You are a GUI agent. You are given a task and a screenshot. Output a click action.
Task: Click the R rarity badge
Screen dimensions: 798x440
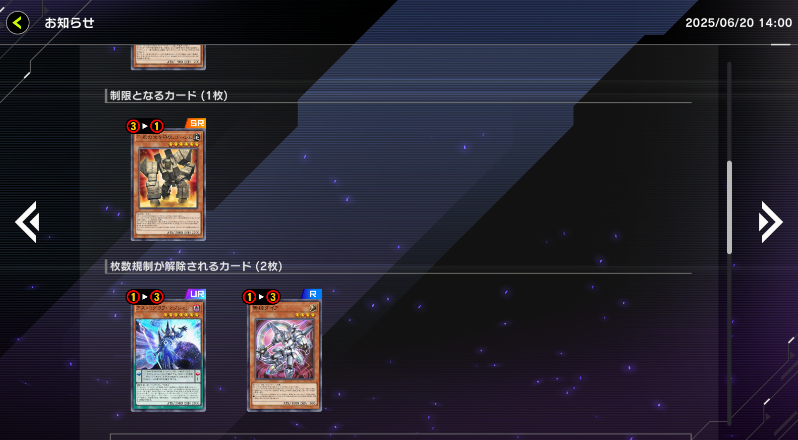(x=312, y=294)
